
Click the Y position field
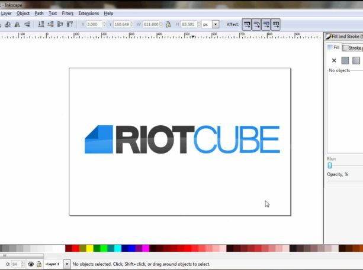pyautogui.click(x=121, y=24)
